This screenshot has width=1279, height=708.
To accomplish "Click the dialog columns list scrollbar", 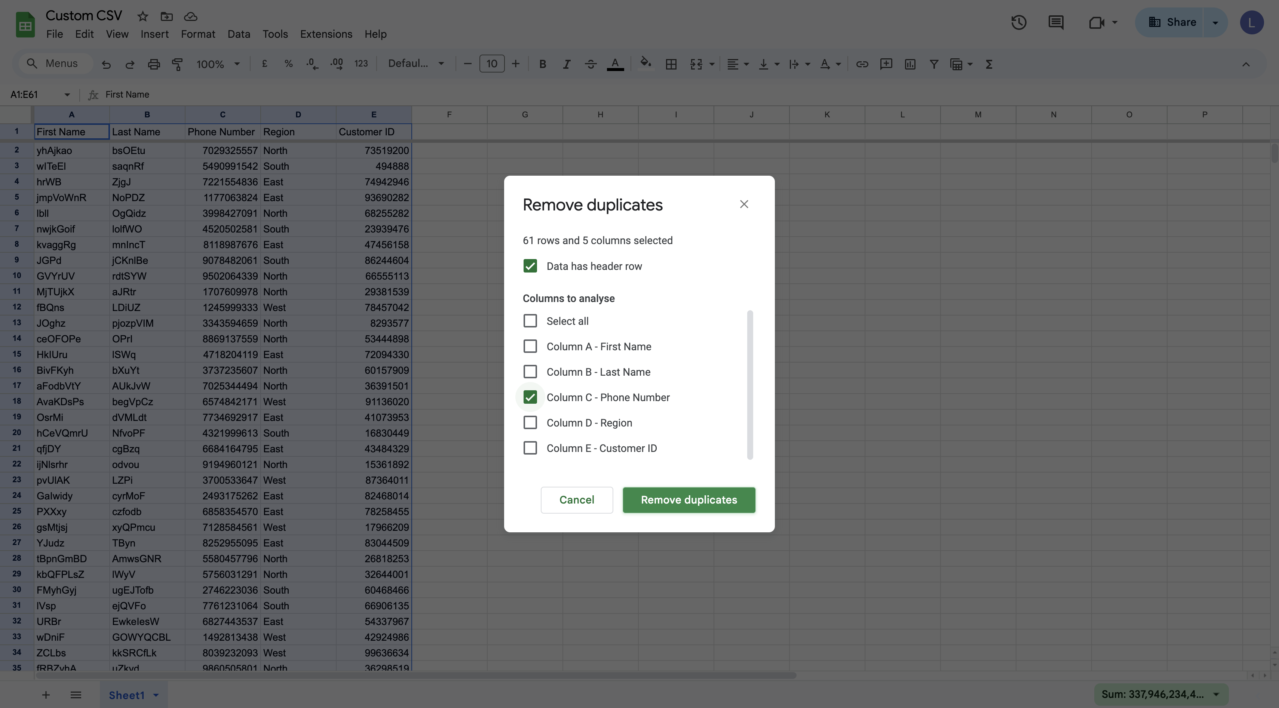I will tap(750, 385).
